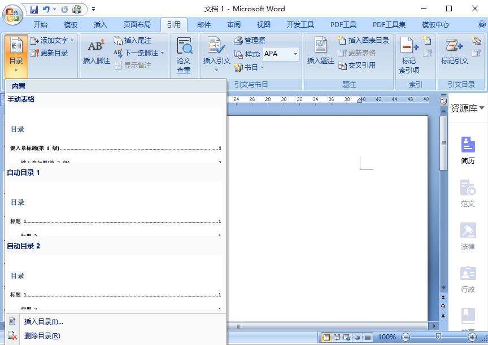Image resolution: width=488 pixels, height=345 pixels.
Task: Switch to Full Screen Reading view
Action: click(337, 337)
